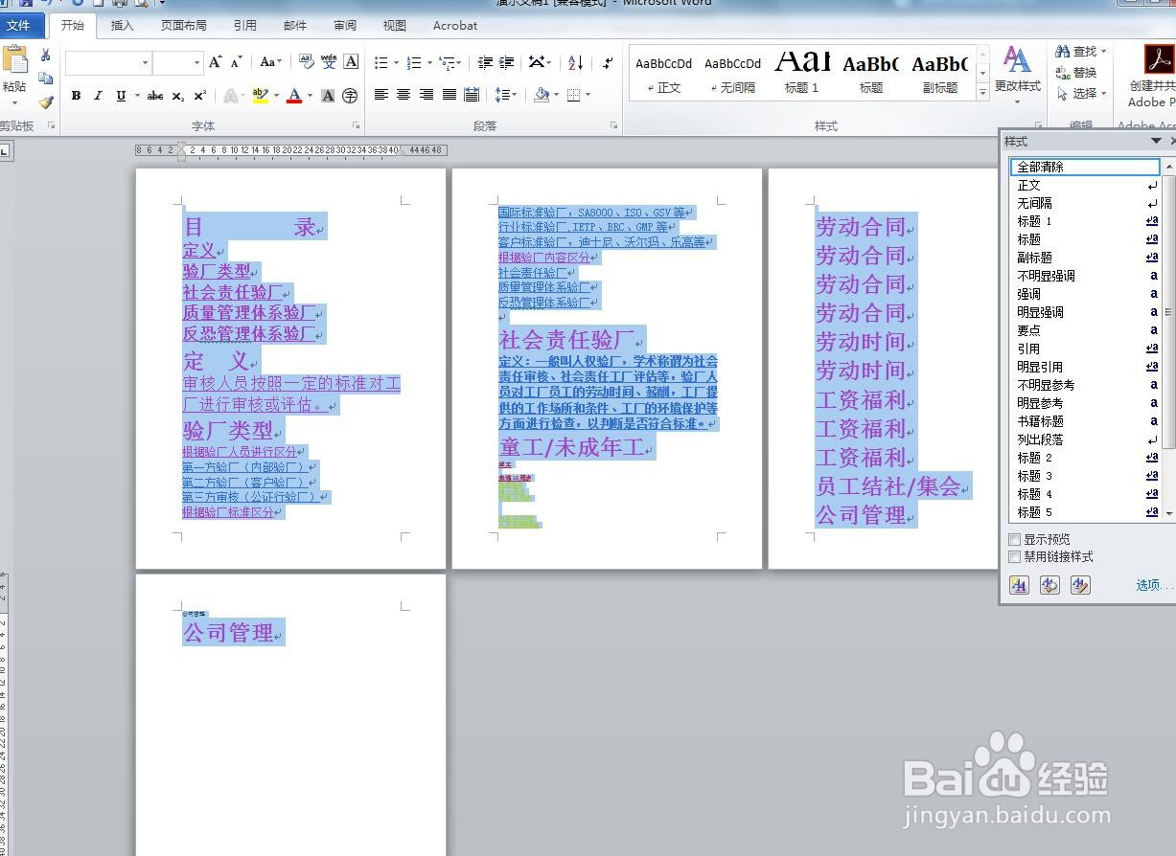Switch to Page Layout (页面布局) tab

point(183,26)
